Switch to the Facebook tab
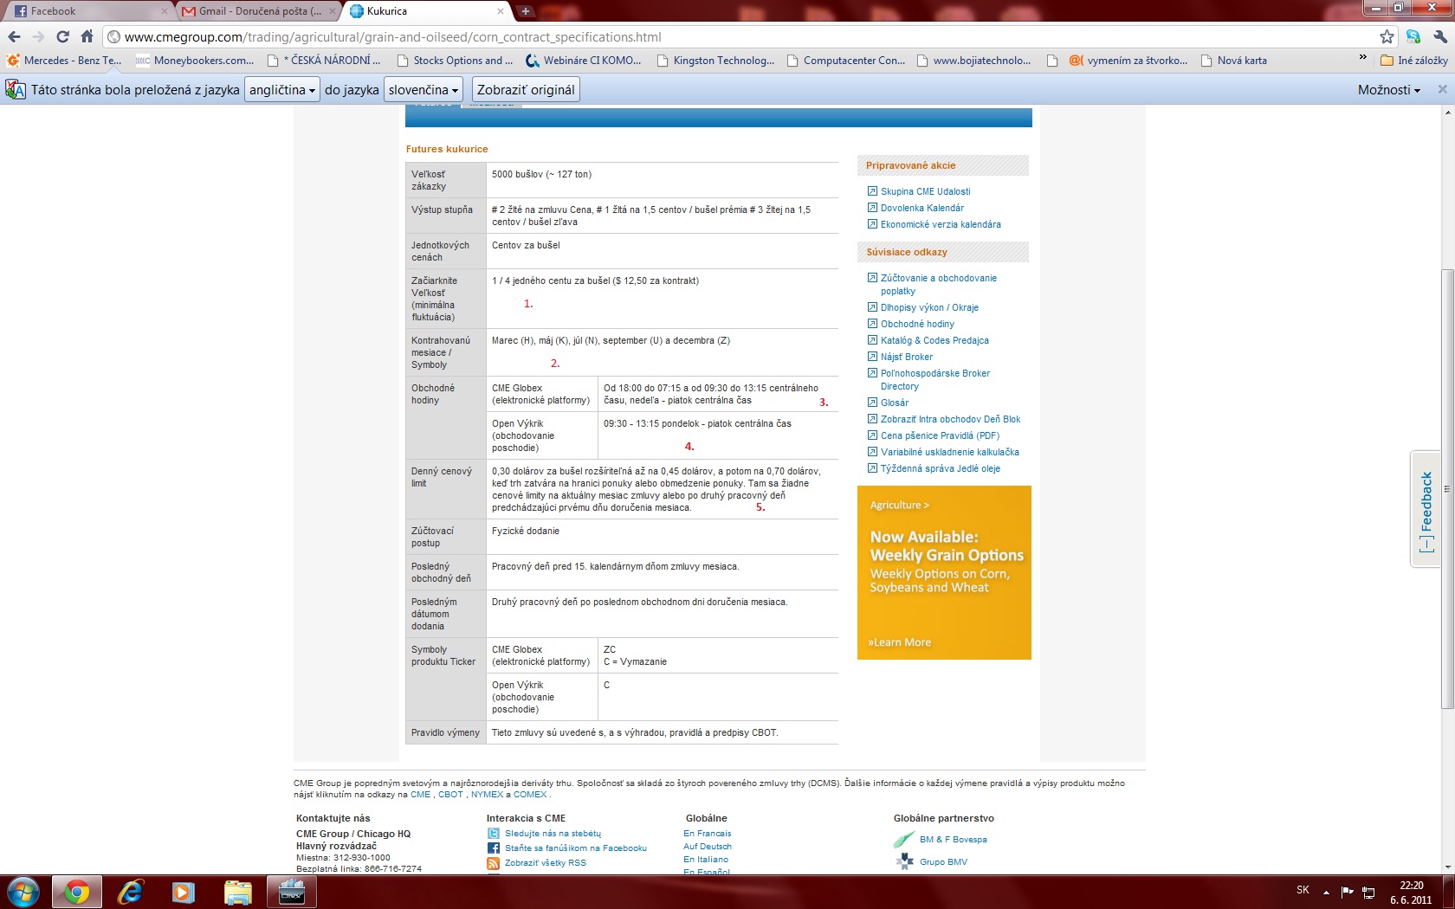The image size is (1455, 909). pos(90,11)
